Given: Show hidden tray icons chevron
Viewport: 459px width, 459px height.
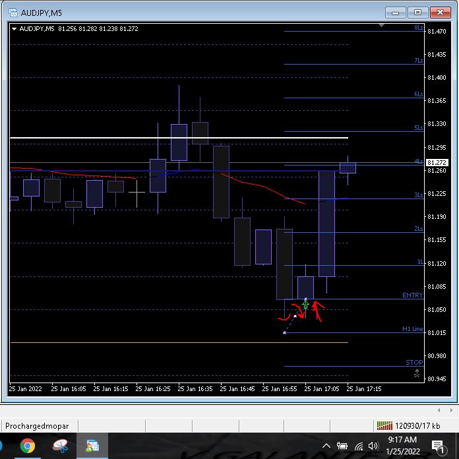Looking at the screenshot, I should [x=326, y=446].
